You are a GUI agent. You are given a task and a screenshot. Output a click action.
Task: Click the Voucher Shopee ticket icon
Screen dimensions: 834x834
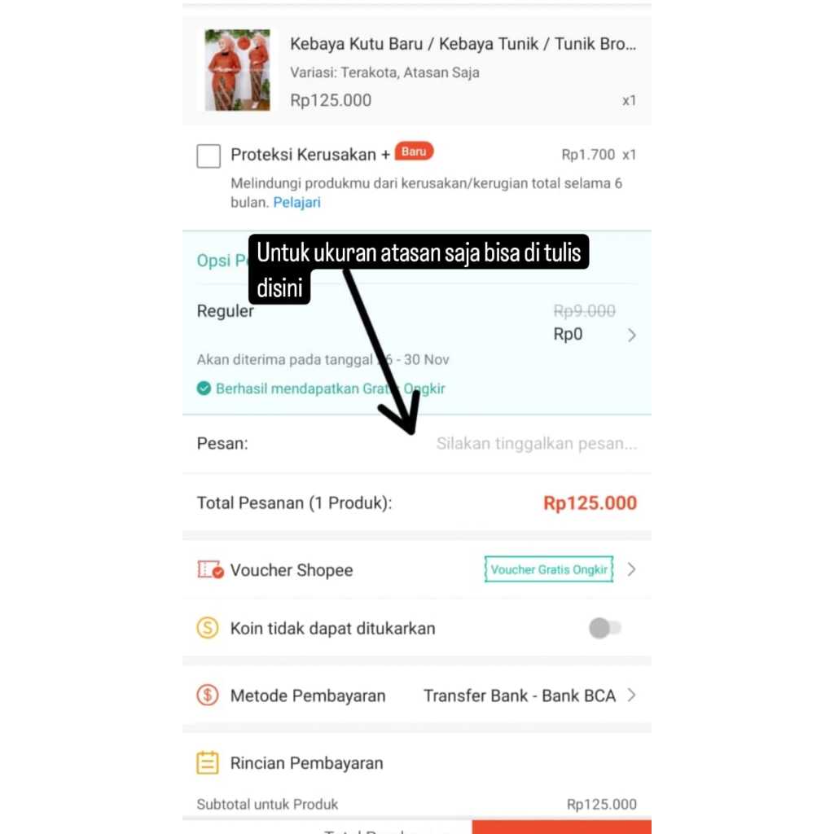point(210,569)
